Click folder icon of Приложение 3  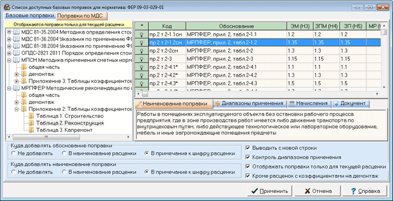pyautogui.click(x=24, y=81)
